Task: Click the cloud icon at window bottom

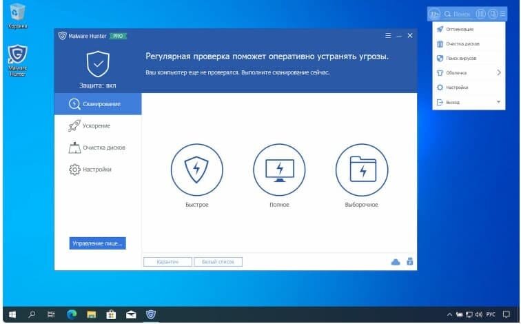Action: (x=396, y=262)
